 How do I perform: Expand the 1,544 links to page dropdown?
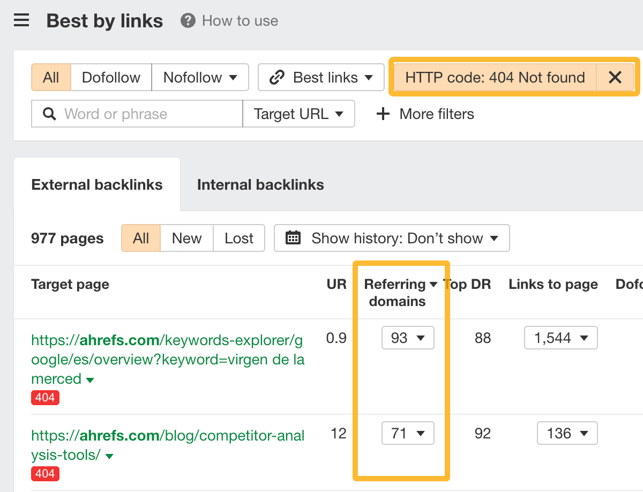(x=560, y=338)
